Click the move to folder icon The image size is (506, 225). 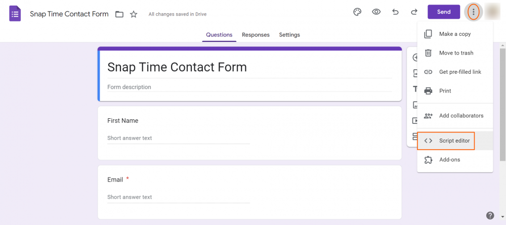point(119,14)
